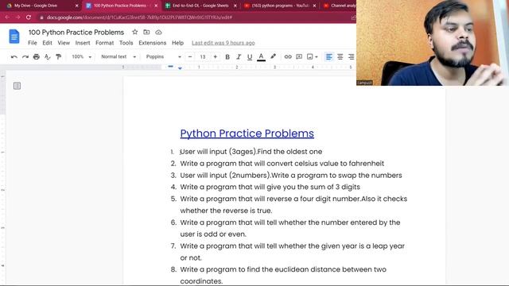Screen dimensions: 509x286
Task: Close the python programs YouTube tab
Action: click(x=314, y=6)
